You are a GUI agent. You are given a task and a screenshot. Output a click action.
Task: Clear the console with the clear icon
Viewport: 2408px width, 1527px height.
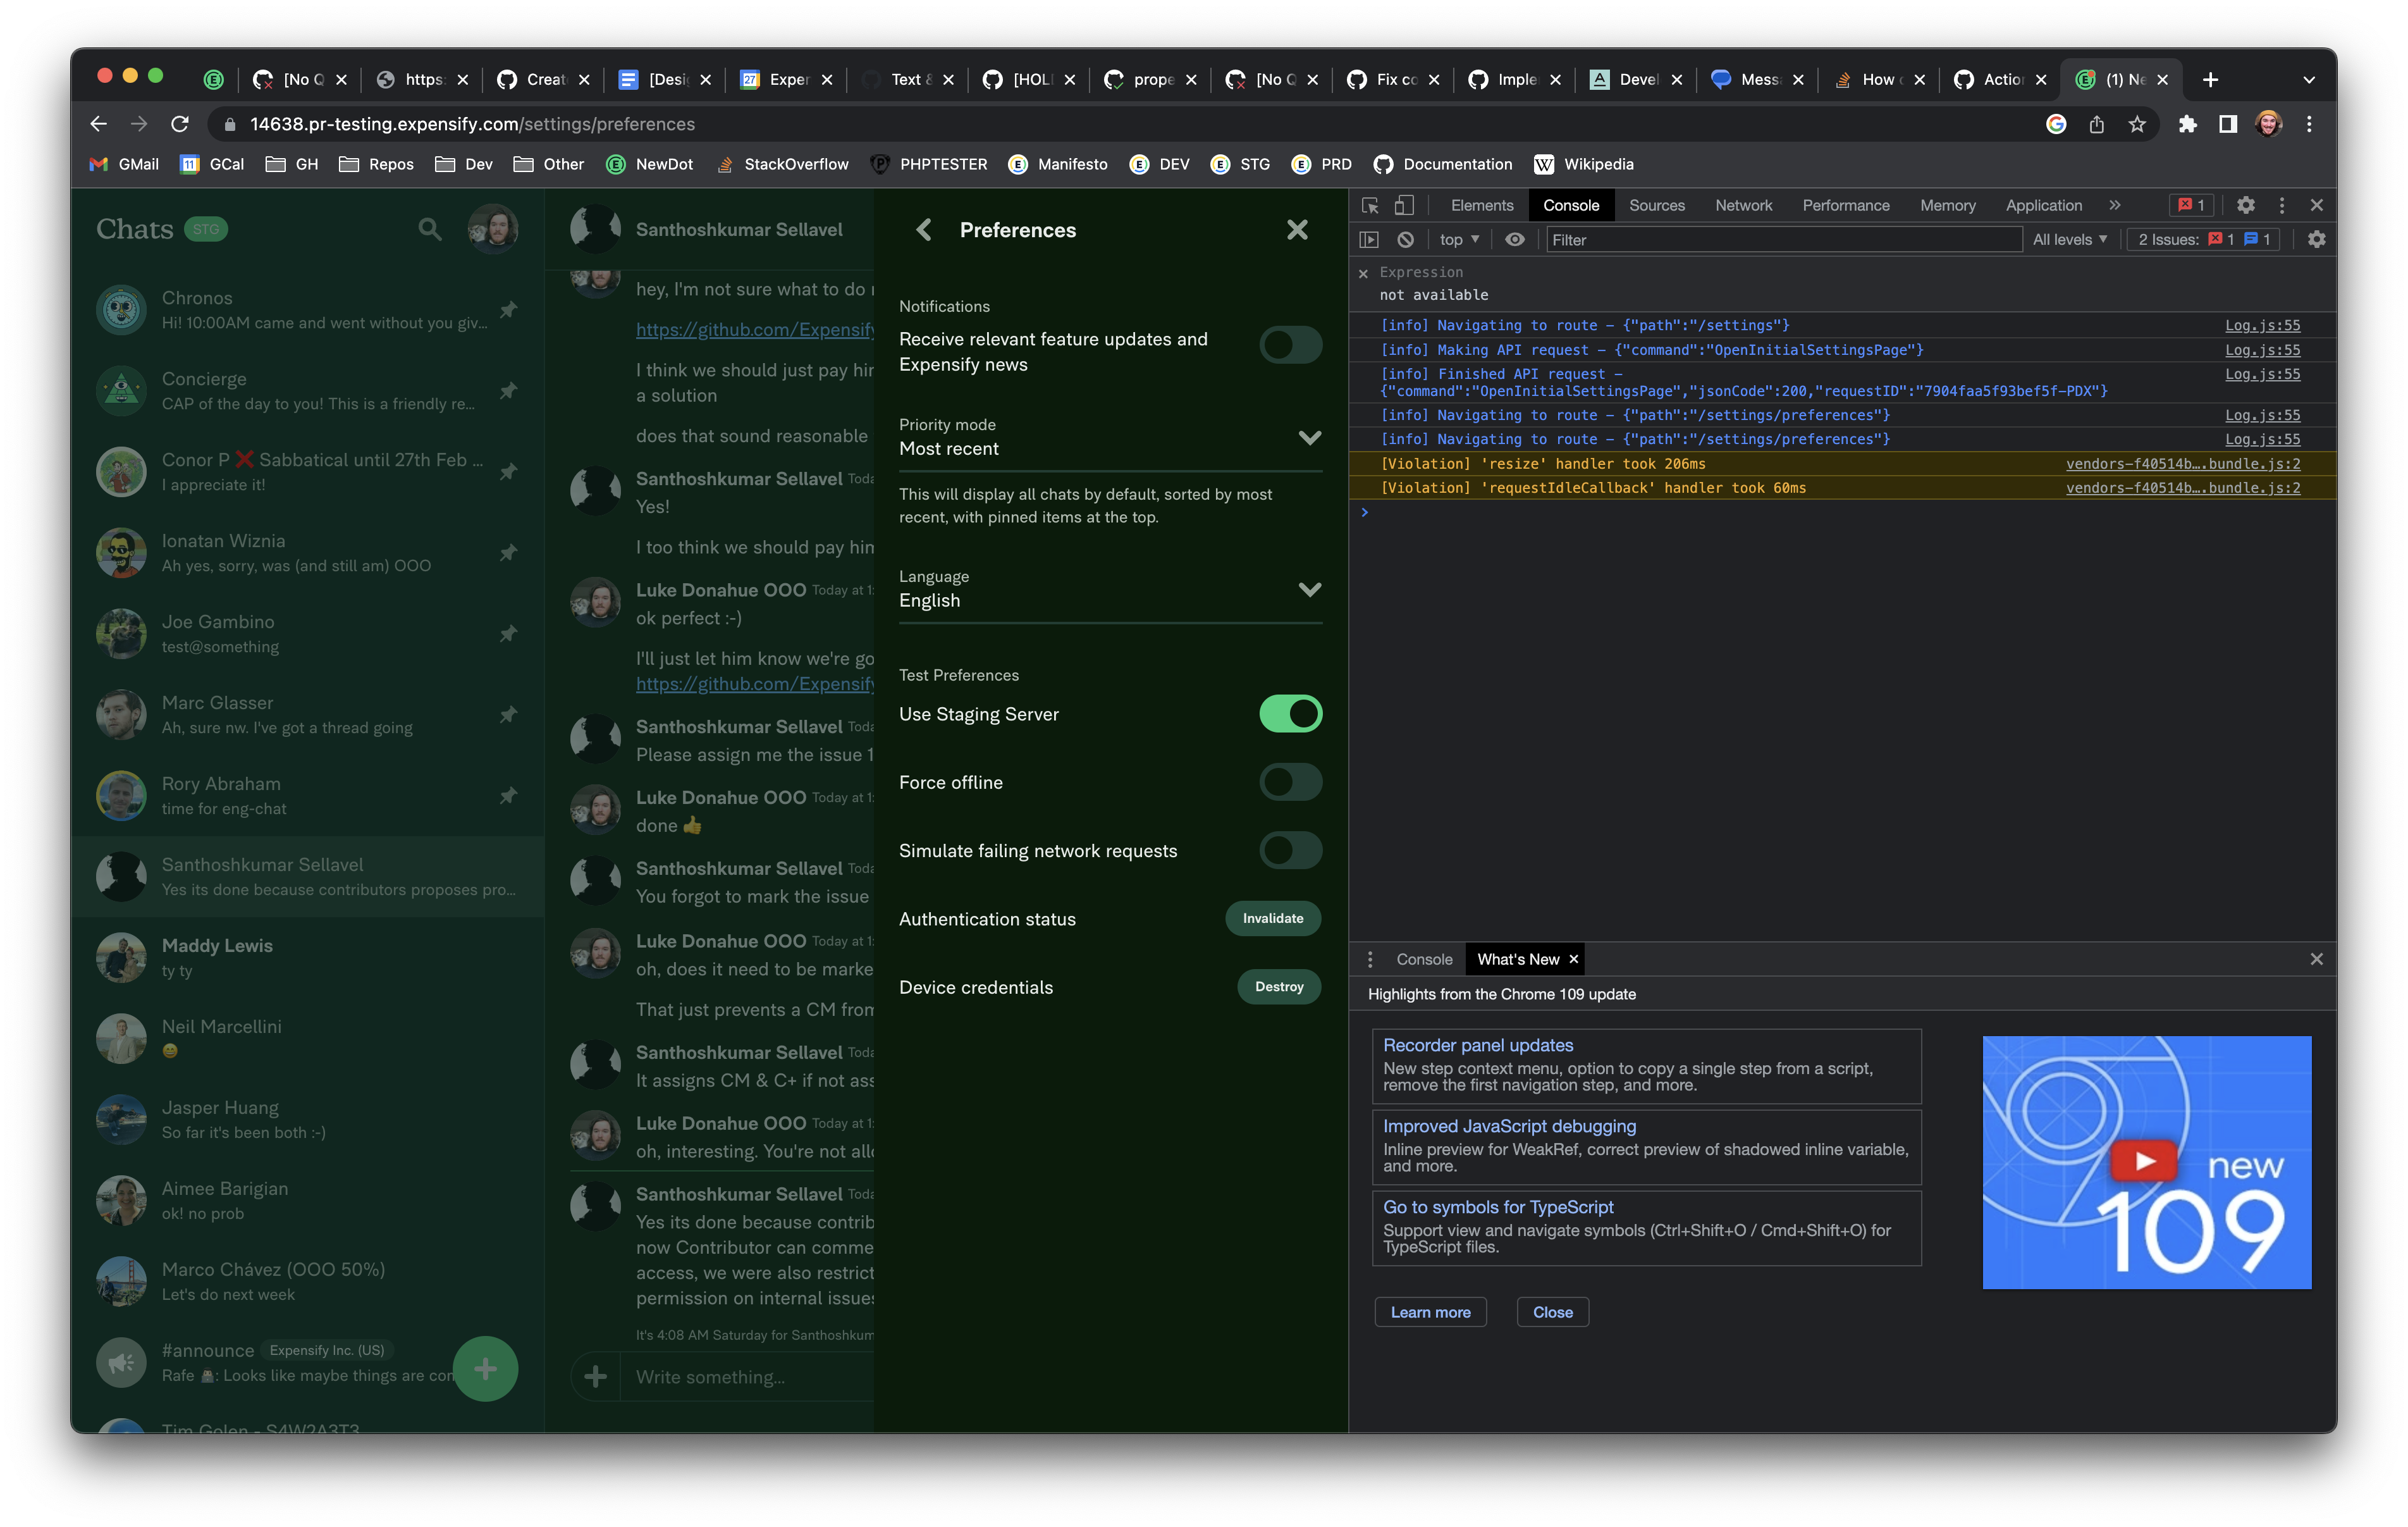(x=1405, y=239)
